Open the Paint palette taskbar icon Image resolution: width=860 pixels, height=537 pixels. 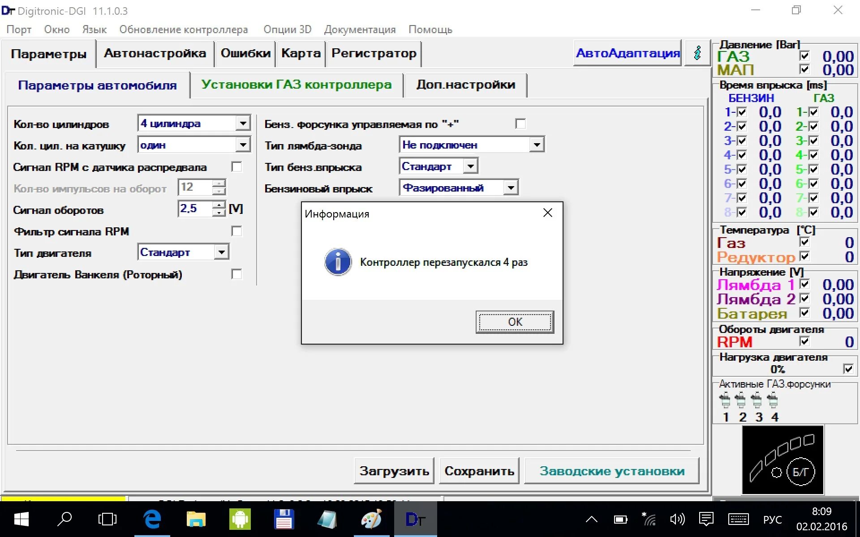371,519
